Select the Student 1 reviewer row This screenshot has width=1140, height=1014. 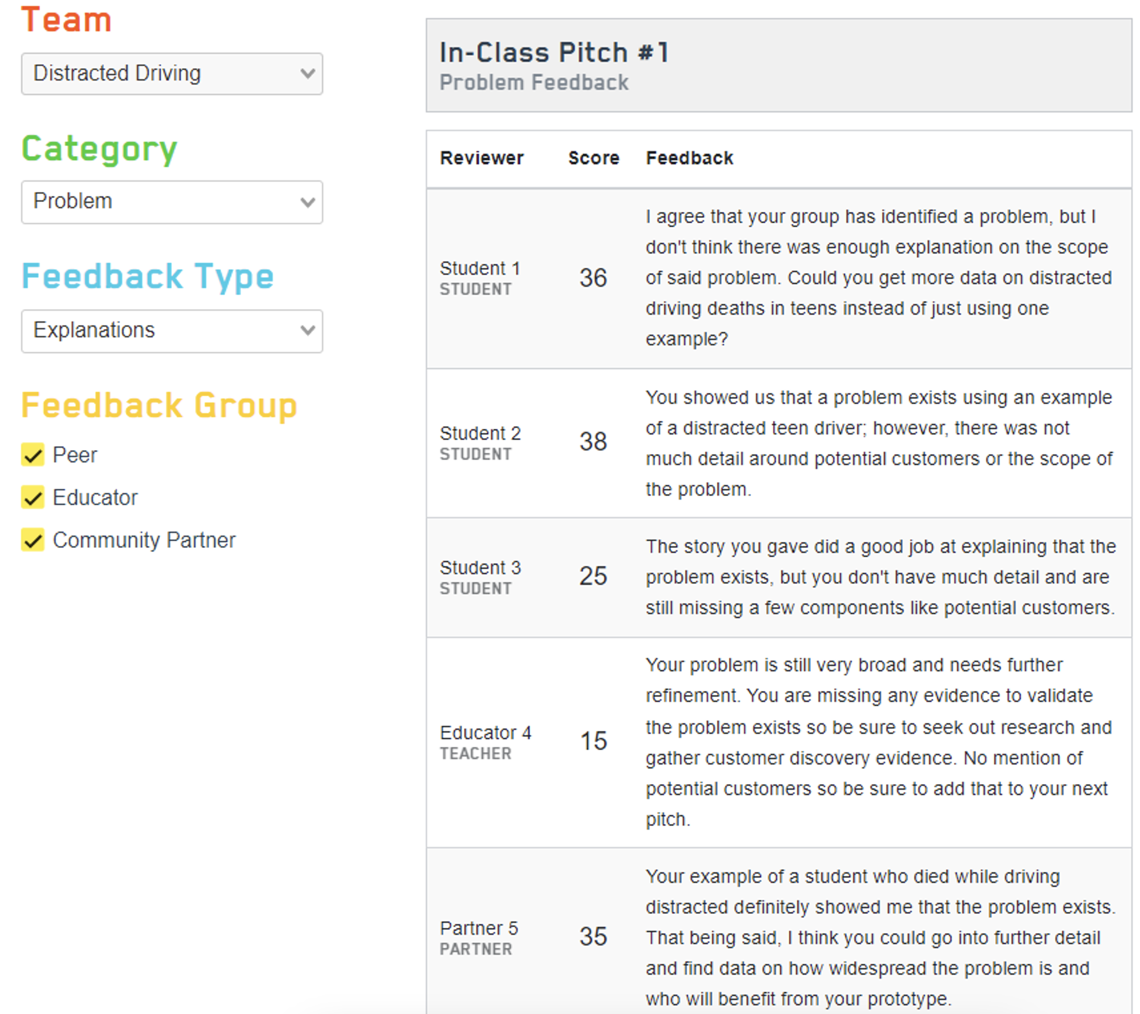coord(480,269)
